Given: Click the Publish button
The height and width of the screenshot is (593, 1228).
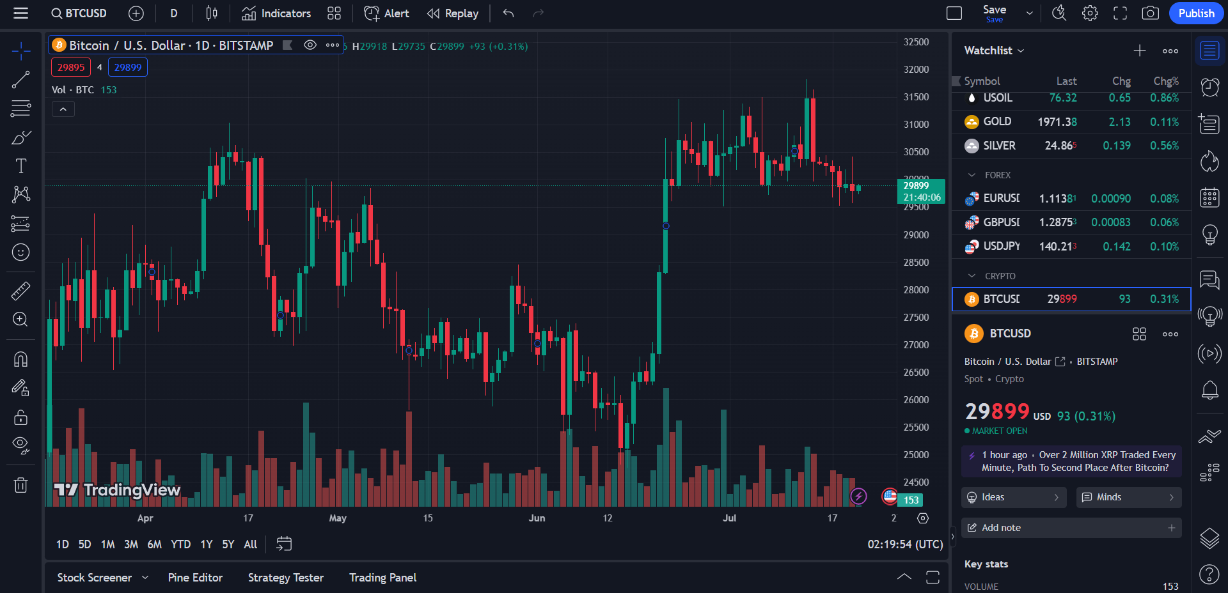Looking at the screenshot, I should pos(1195,13).
